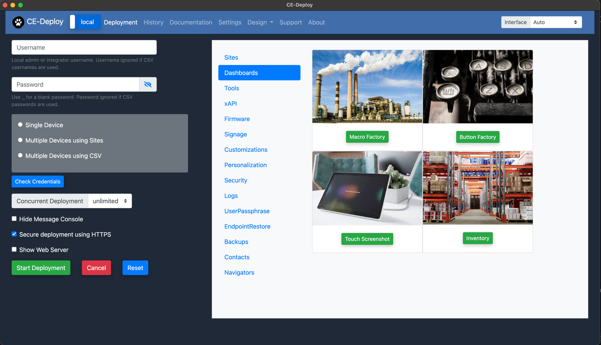Disable Secure deployment using HTTPS checkbox
This screenshot has height=345, width=601.
click(14, 234)
